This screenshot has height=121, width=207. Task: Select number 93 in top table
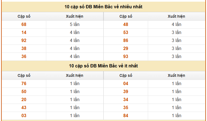click(126, 57)
